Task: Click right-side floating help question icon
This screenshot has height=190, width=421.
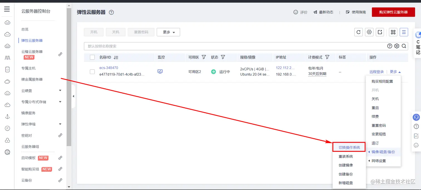Action: tap(416, 126)
